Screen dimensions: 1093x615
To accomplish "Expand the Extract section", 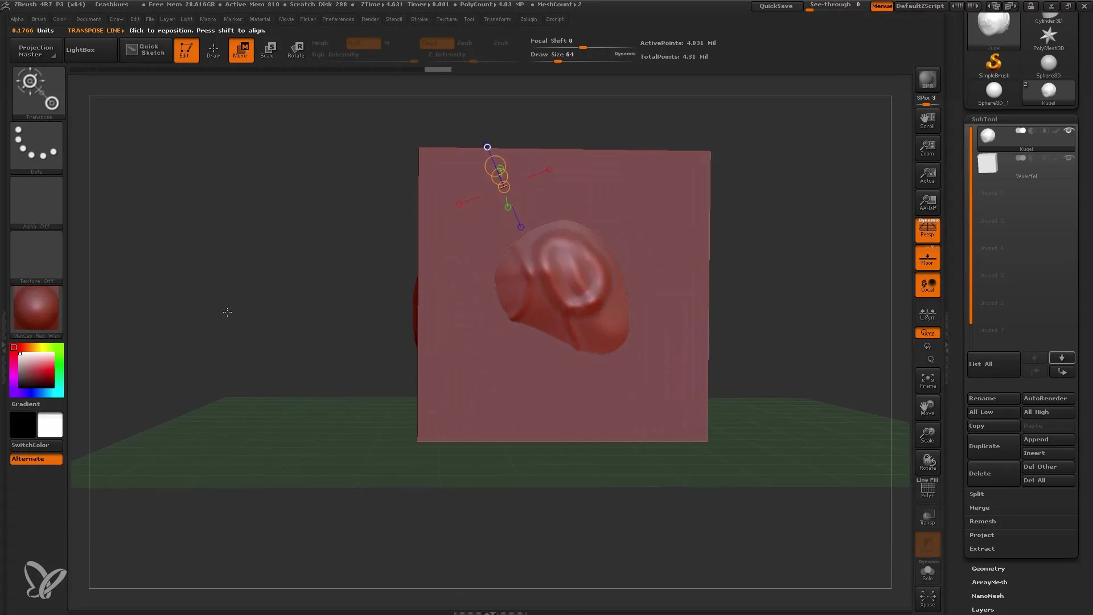I will click(982, 549).
